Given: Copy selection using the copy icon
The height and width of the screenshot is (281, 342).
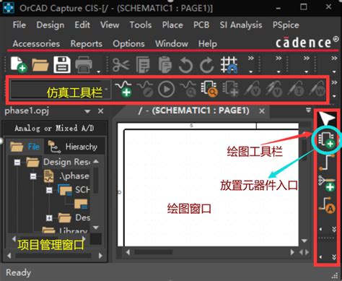Looking at the screenshot, I should tap(143, 64).
